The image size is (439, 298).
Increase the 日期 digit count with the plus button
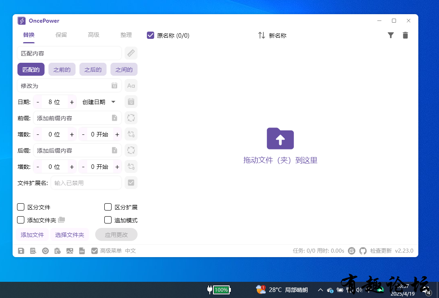pos(72,102)
